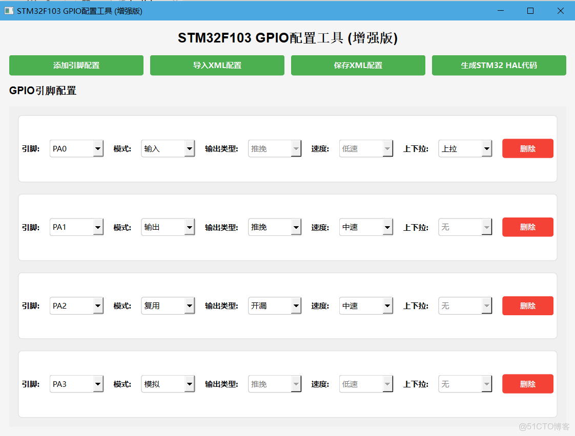Open the PA2 pin dropdown

point(77,306)
